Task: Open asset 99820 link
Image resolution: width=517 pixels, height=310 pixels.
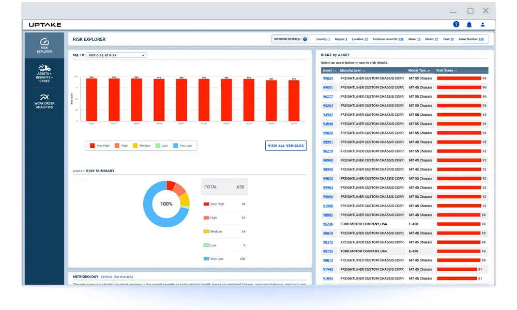Action: [x=328, y=179]
